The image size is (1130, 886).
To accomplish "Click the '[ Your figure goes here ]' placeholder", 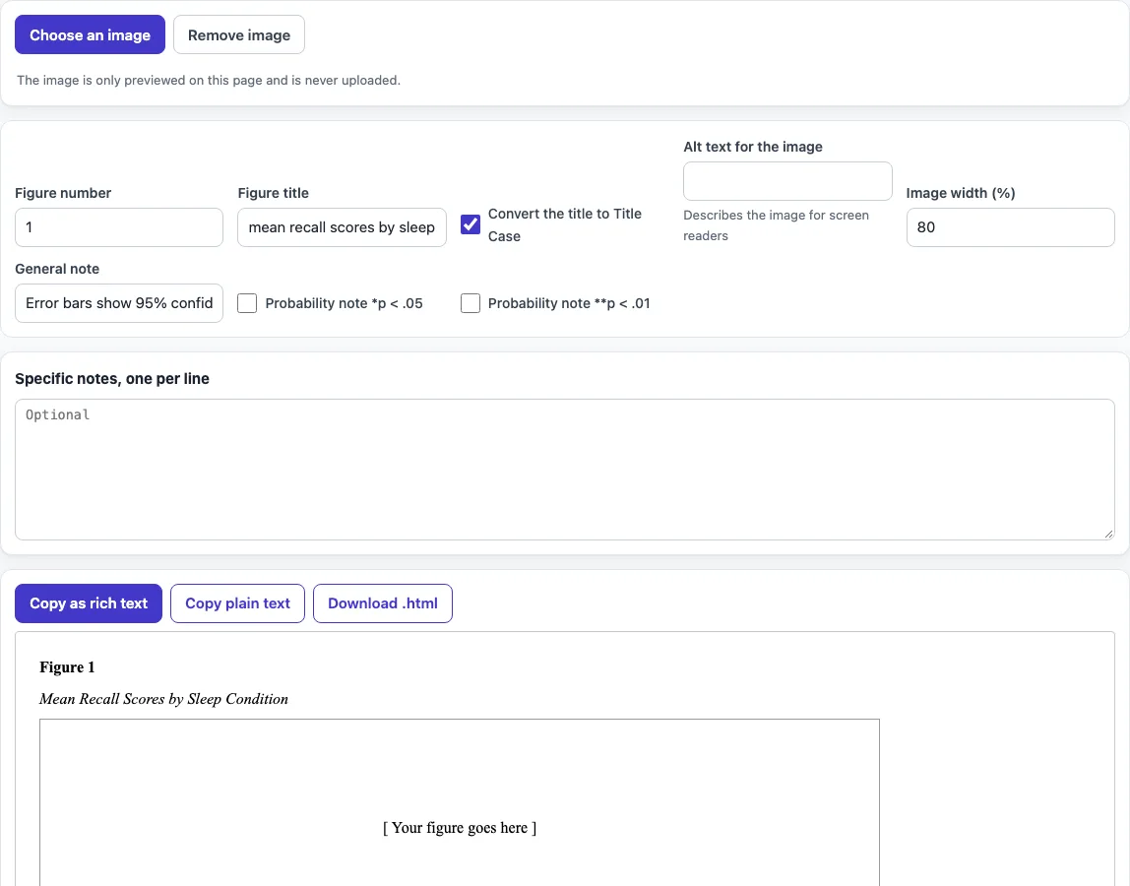I will (x=460, y=828).
